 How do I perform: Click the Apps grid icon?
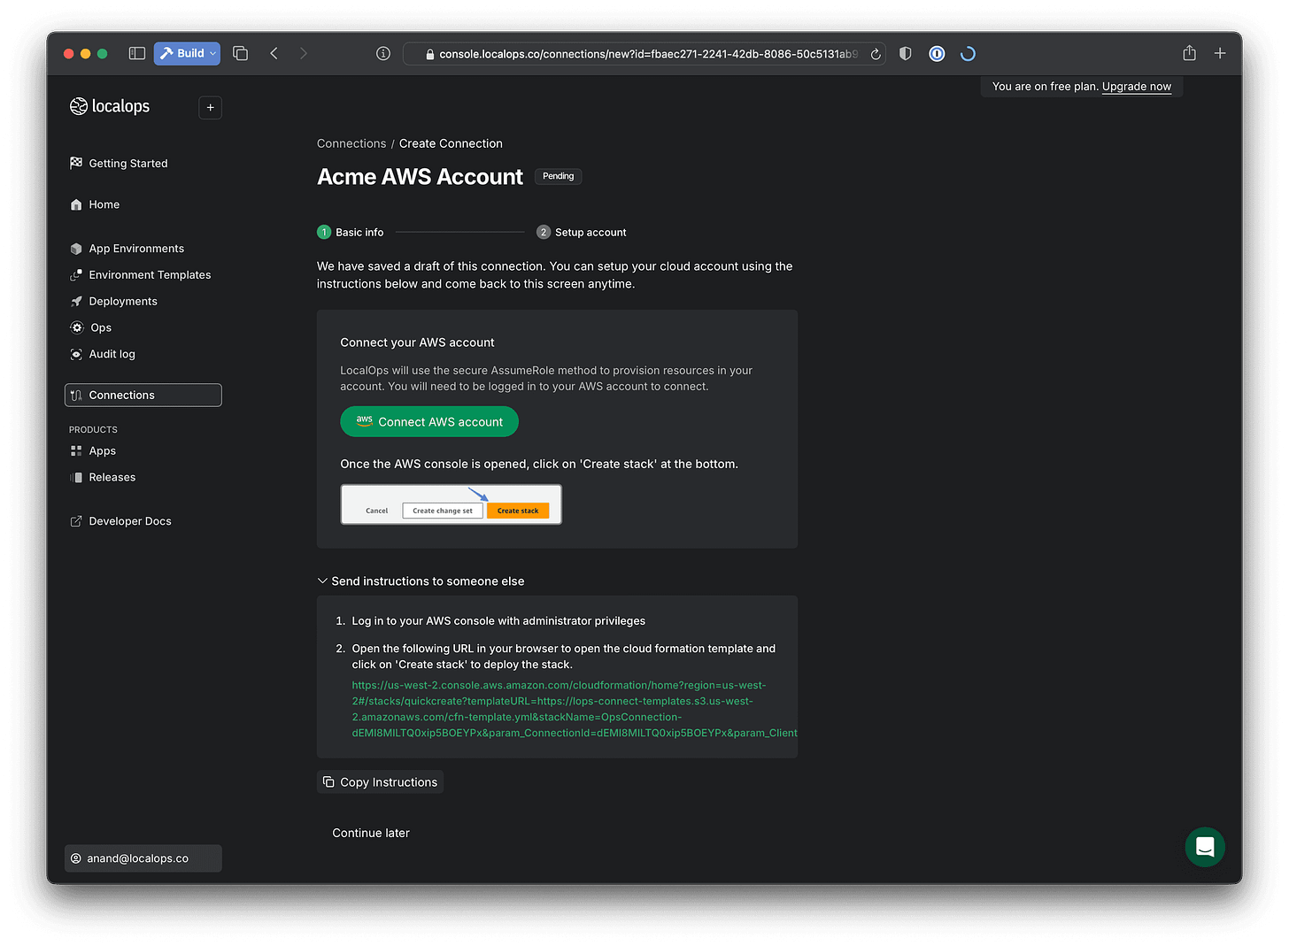point(76,451)
